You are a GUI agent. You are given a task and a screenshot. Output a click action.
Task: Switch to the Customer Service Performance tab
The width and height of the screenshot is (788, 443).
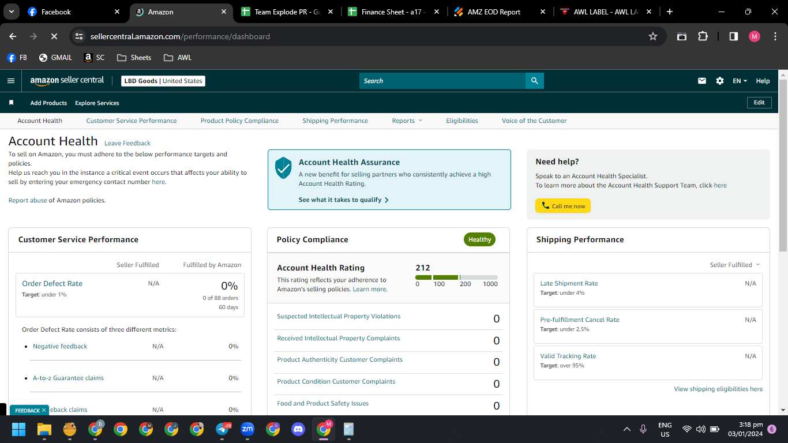[x=132, y=121]
